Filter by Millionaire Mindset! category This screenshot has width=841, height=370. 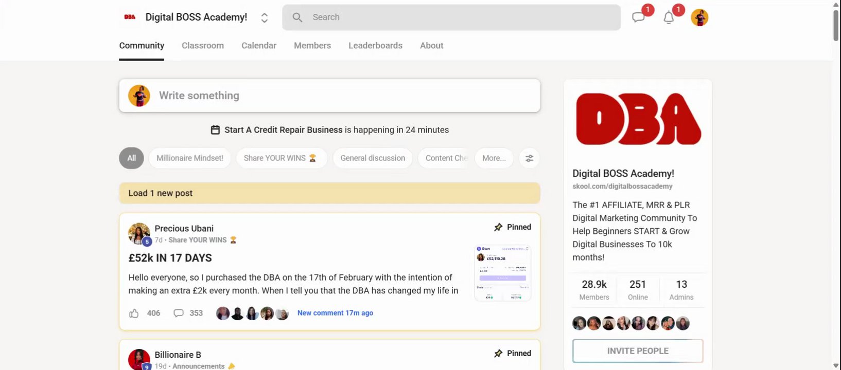pos(190,158)
